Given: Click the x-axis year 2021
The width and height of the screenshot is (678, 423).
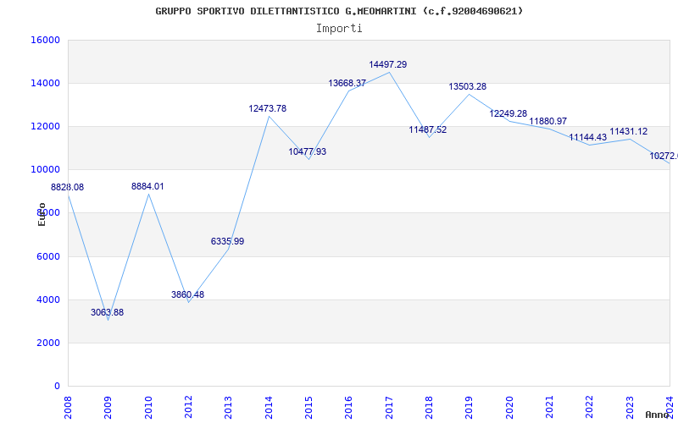Looking at the screenshot, I should (x=549, y=408).
